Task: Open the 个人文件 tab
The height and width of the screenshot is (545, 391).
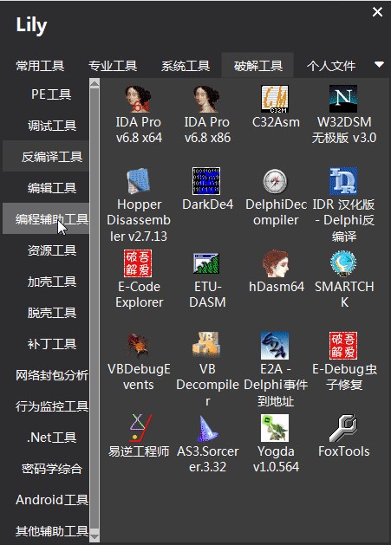Action: pyautogui.click(x=331, y=65)
